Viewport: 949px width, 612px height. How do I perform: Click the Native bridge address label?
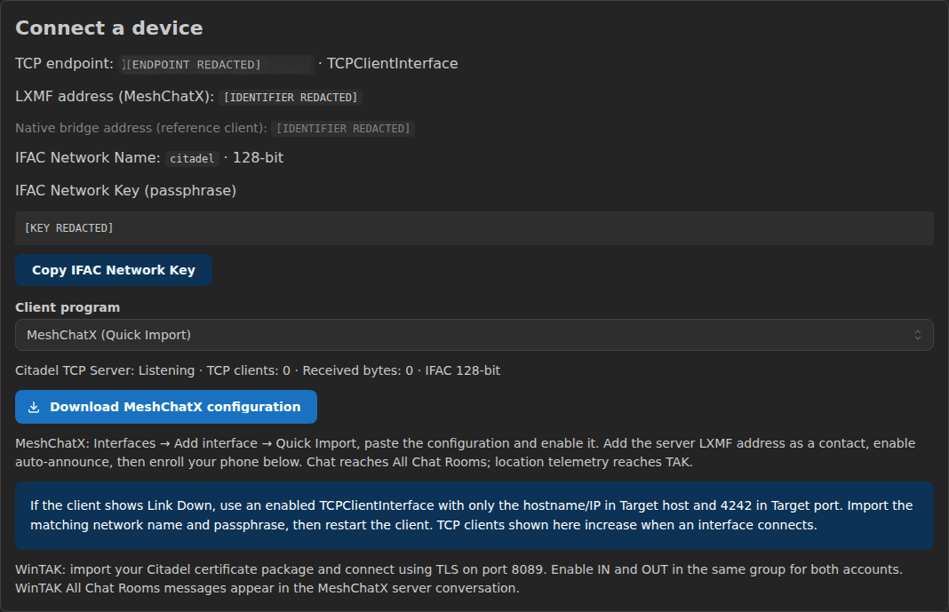pos(141,128)
